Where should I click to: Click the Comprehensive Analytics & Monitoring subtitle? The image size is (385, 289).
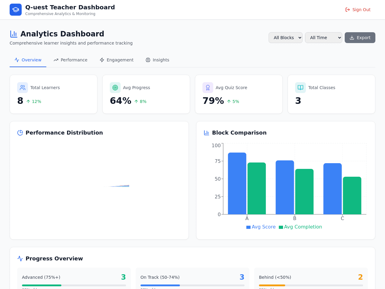click(x=60, y=14)
